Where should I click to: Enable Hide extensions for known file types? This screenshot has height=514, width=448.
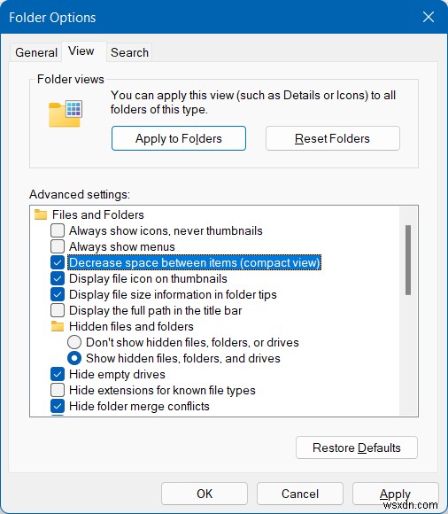[58, 390]
